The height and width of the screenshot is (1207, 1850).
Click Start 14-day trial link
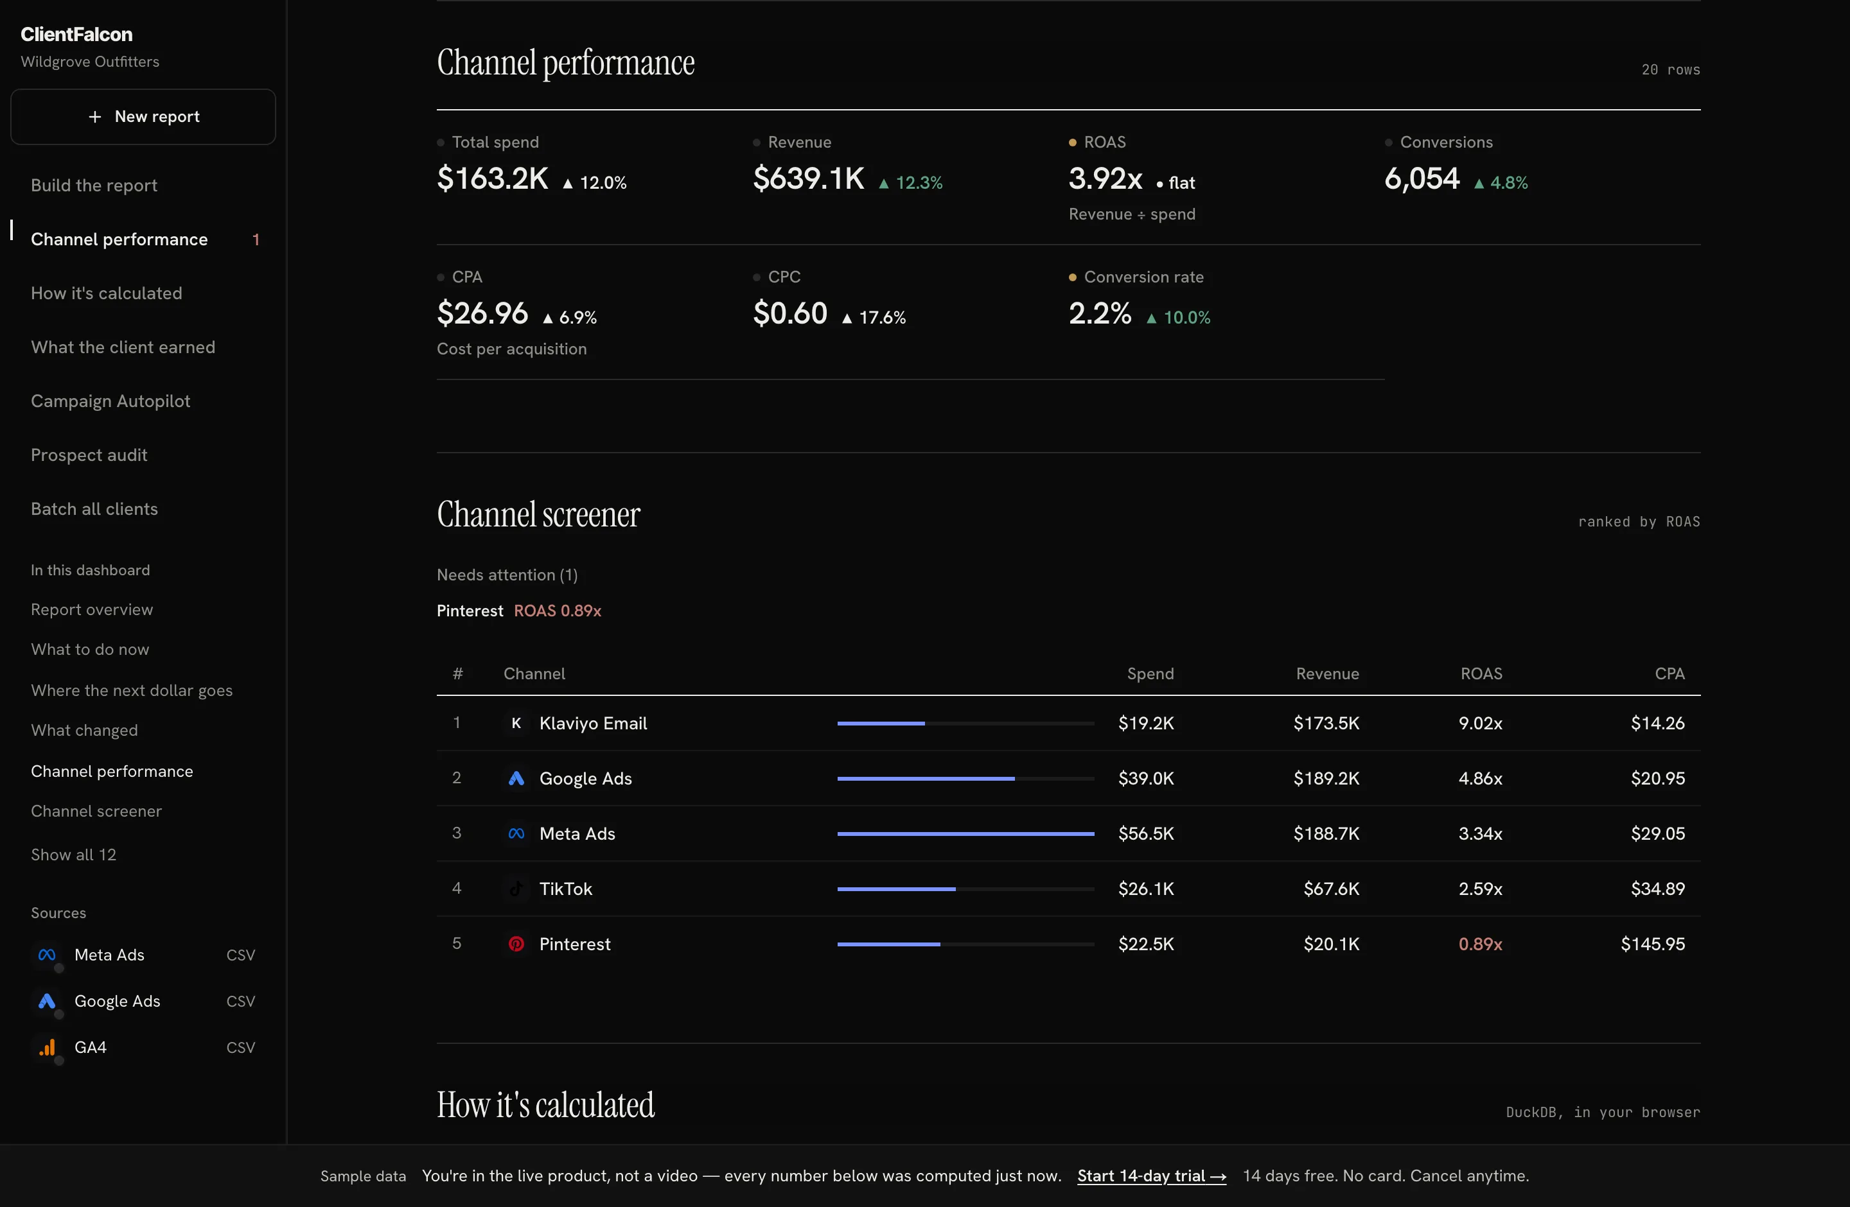[1151, 1176]
